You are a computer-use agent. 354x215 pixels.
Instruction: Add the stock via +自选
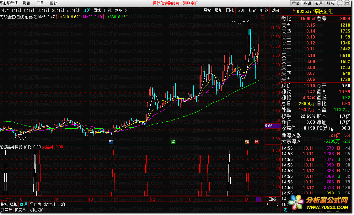pyautogui.click(x=264, y=10)
